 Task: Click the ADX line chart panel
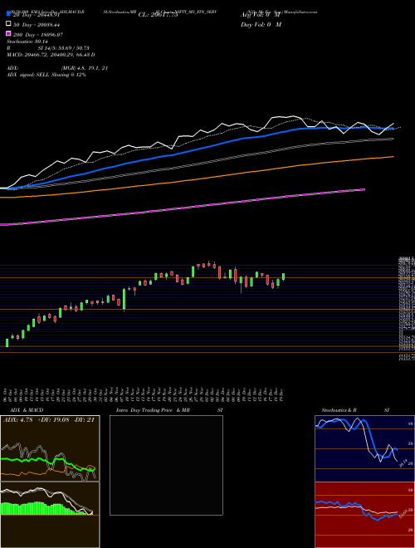50,448
